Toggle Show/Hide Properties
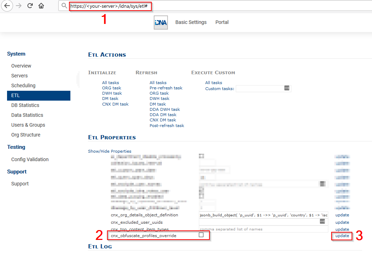372x254 pixels. click(x=109, y=151)
